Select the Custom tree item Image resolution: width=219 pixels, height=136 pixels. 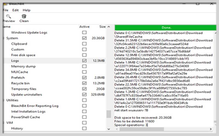pos(18,50)
